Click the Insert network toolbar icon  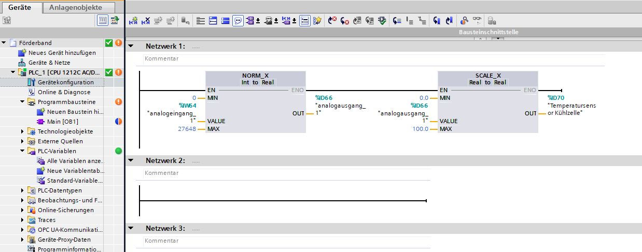tap(133, 21)
